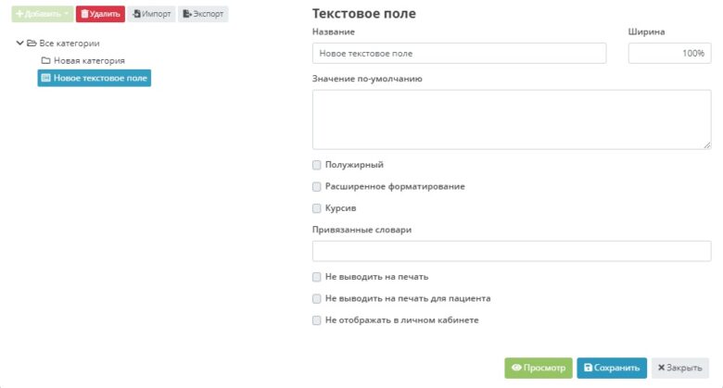Click the Название label

[334, 31]
